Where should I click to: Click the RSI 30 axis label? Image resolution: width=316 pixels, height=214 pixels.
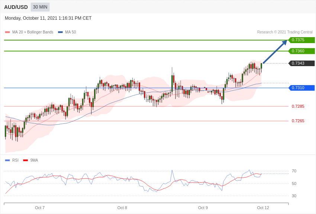[x=294, y=196]
